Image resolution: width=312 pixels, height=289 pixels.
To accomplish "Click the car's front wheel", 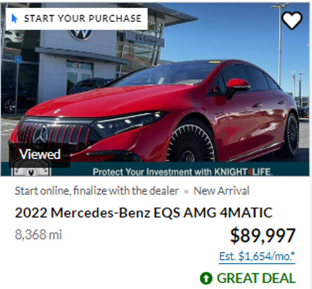I will point(191,143).
